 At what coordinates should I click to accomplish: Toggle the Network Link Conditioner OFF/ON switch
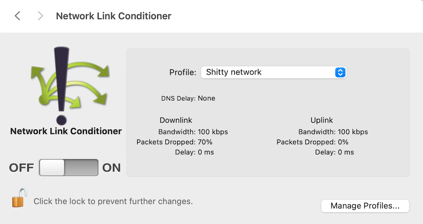(x=69, y=168)
